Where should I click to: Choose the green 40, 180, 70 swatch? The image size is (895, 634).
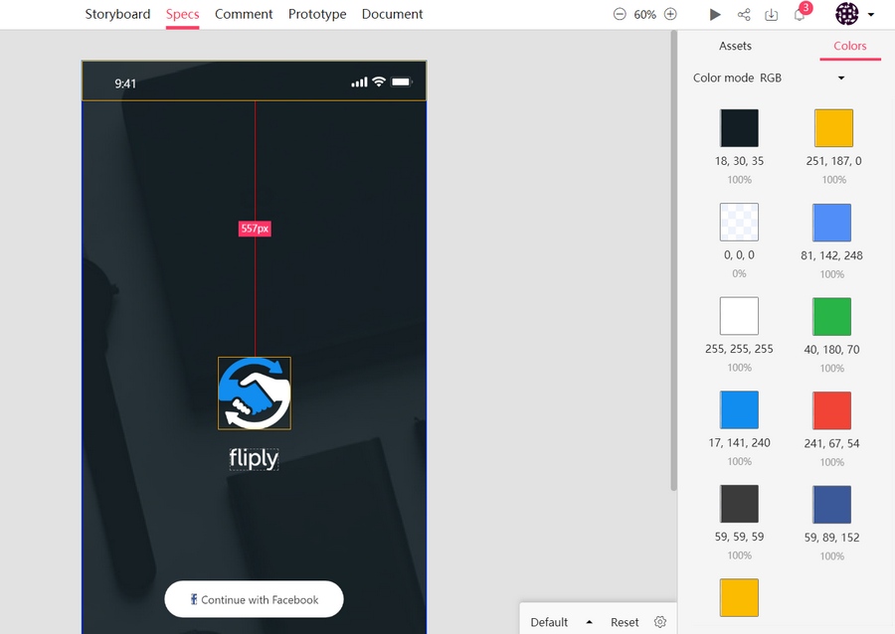831,316
